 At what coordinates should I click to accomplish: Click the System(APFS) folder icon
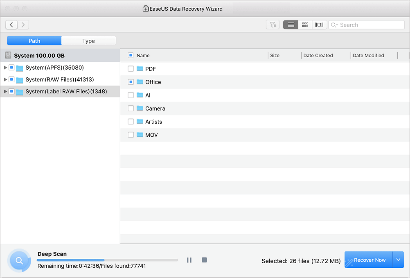pos(20,68)
